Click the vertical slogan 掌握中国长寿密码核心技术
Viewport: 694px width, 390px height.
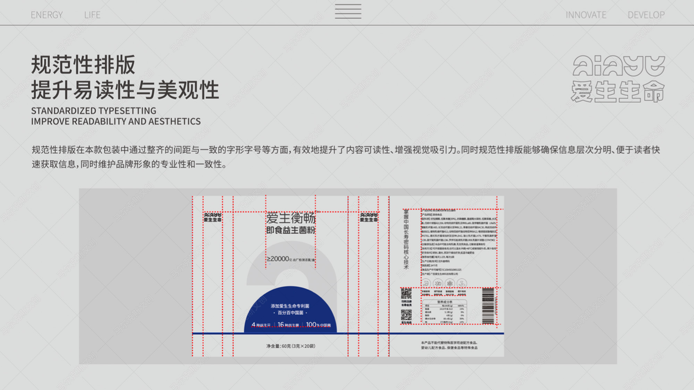(x=406, y=239)
